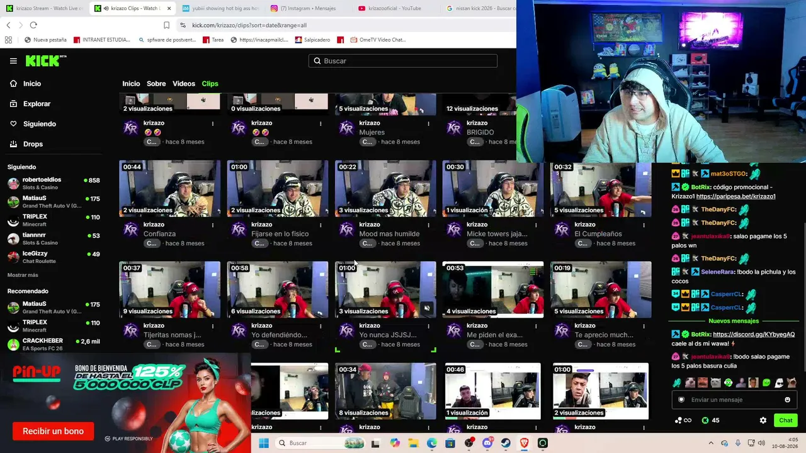Click the browser address bar URL
The width and height of the screenshot is (806, 453).
249,25
